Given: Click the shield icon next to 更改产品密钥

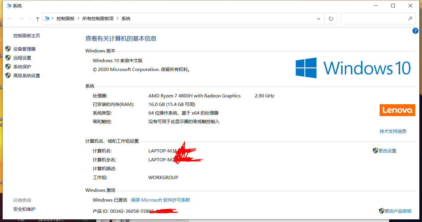Looking at the screenshot, I should [x=382, y=211].
